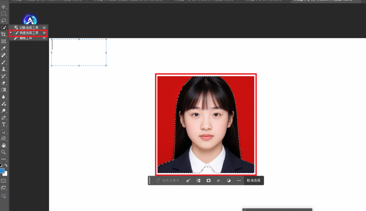Viewport: 366px width, 211px height.
Task: Click the 取消选择 button
Action: click(x=254, y=181)
